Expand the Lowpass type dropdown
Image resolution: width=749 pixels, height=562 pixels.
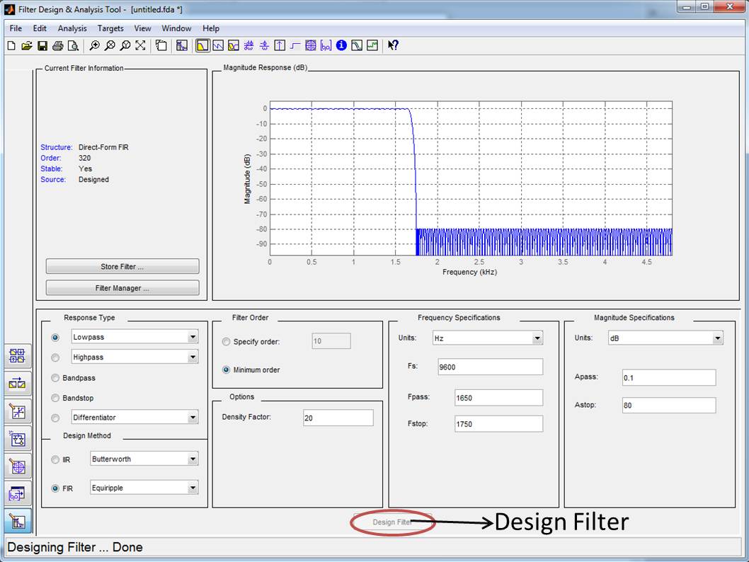(193, 338)
